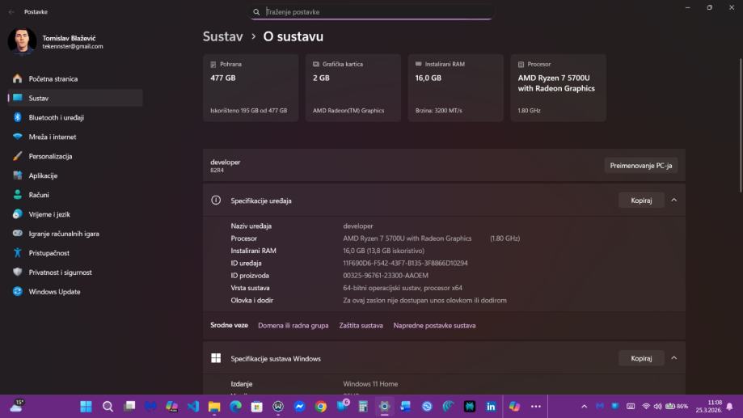
Task: Click the Privatnost i sigurnost shield icon
Action: [18, 272]
